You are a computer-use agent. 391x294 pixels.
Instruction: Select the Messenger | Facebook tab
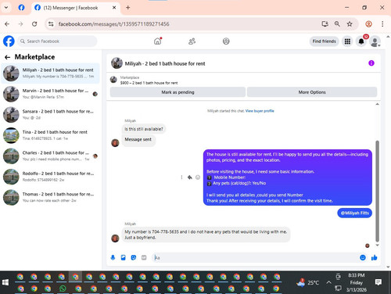click(76, 8)
